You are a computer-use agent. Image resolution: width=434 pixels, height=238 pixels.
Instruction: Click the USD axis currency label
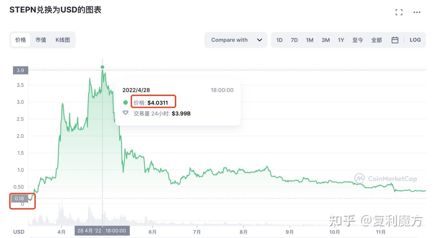(x=19, y=232)
